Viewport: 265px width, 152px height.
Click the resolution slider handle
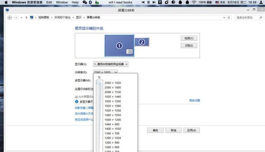99,83
